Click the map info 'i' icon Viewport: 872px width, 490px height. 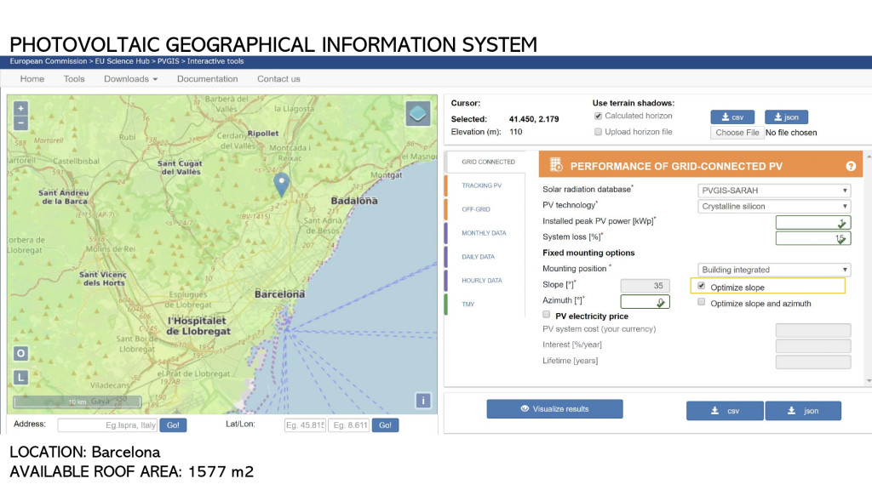(423, 401)
